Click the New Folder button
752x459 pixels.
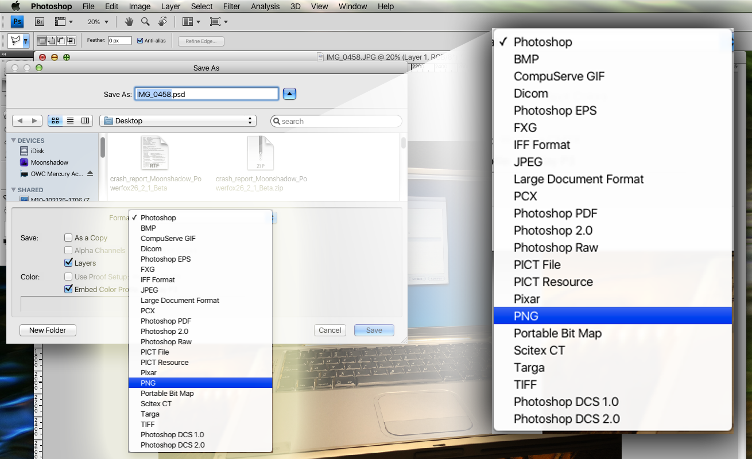tap(48, 330)
